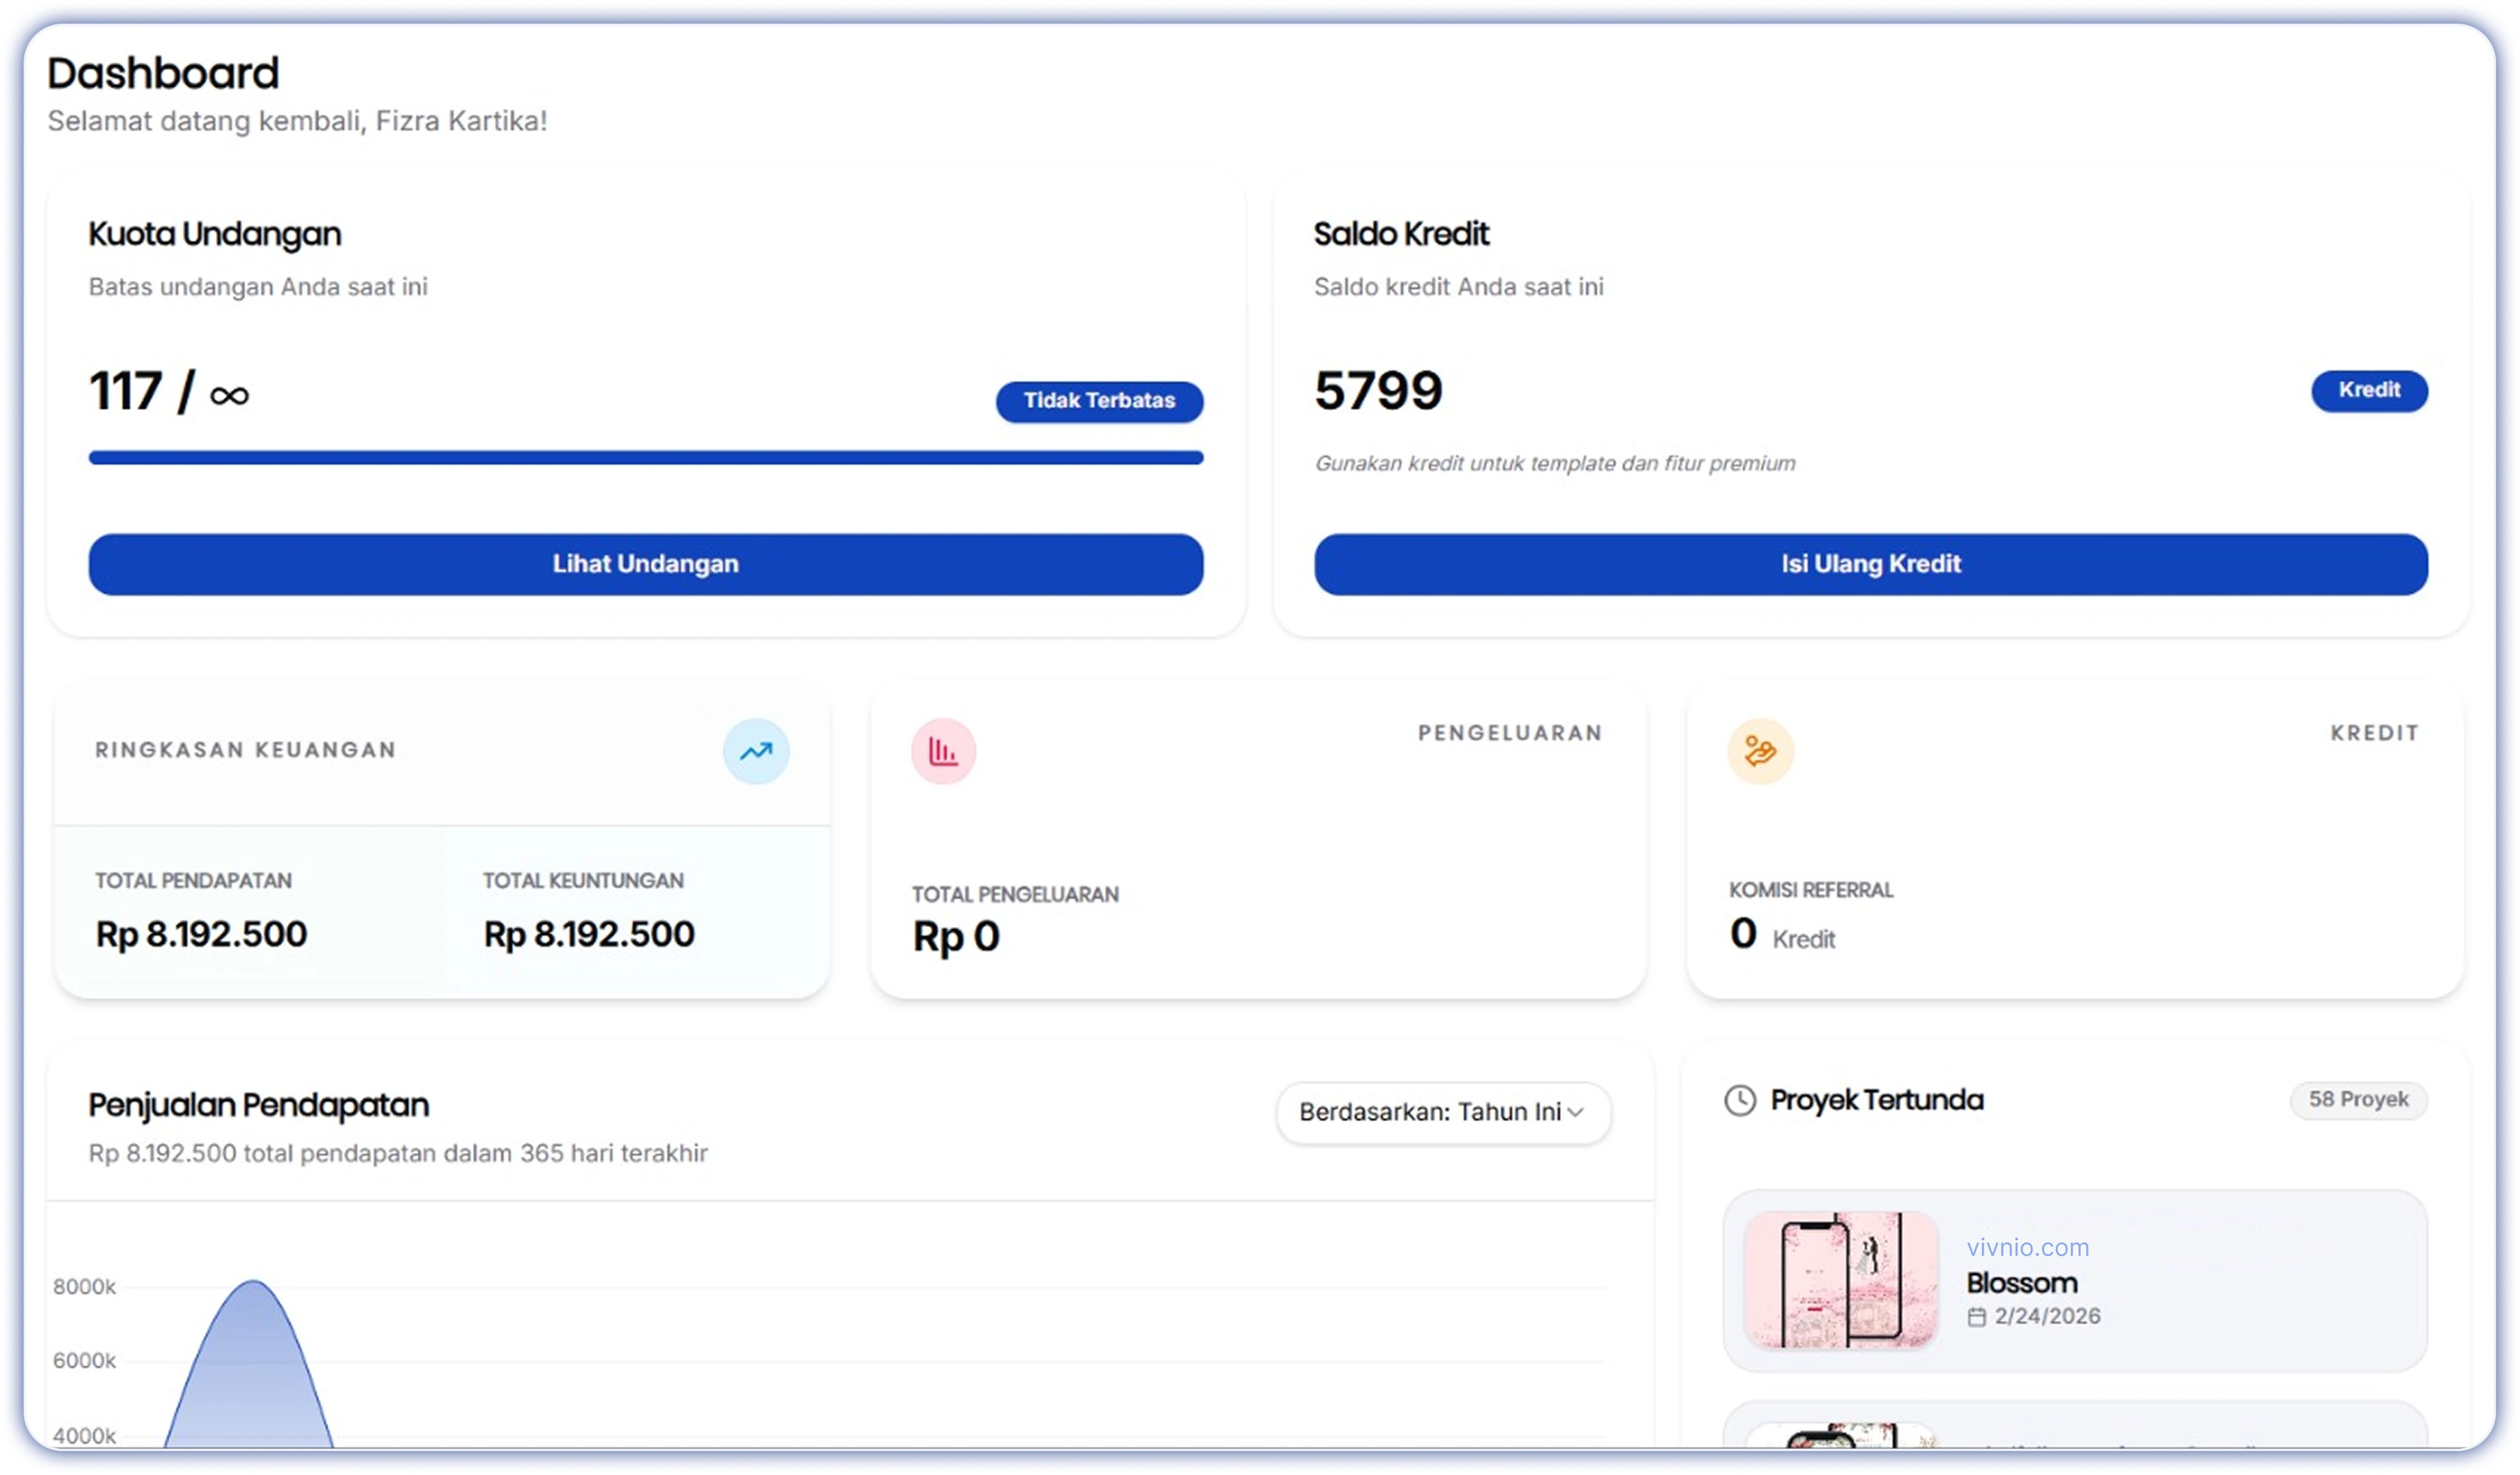Click the calendar icon next to 2/24/2026
The width and height of the screenshot is (2520, 1475).
tap(1978, 1317)
